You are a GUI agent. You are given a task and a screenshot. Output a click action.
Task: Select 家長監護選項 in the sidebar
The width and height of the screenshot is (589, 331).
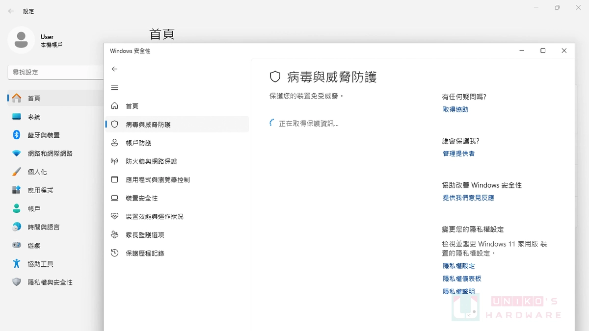177,235
